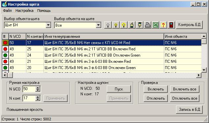Exit using the red door icon
Screen dimensions: 209x123
tap(171, 25)
